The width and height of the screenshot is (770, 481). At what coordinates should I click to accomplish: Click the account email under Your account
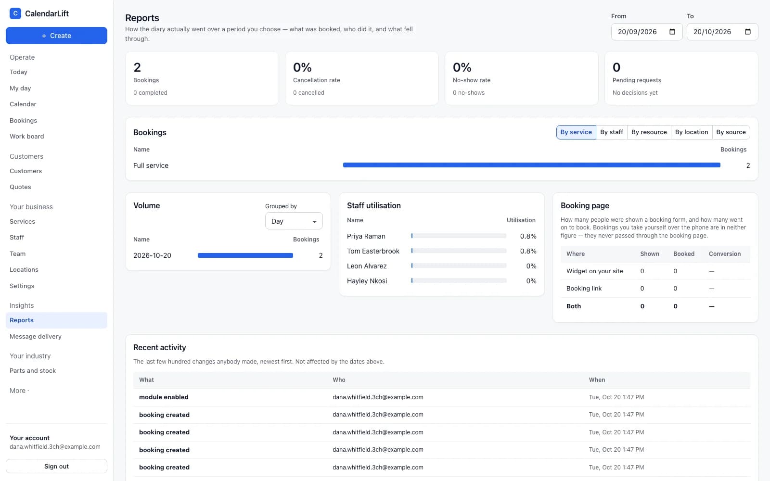(55, 447)
